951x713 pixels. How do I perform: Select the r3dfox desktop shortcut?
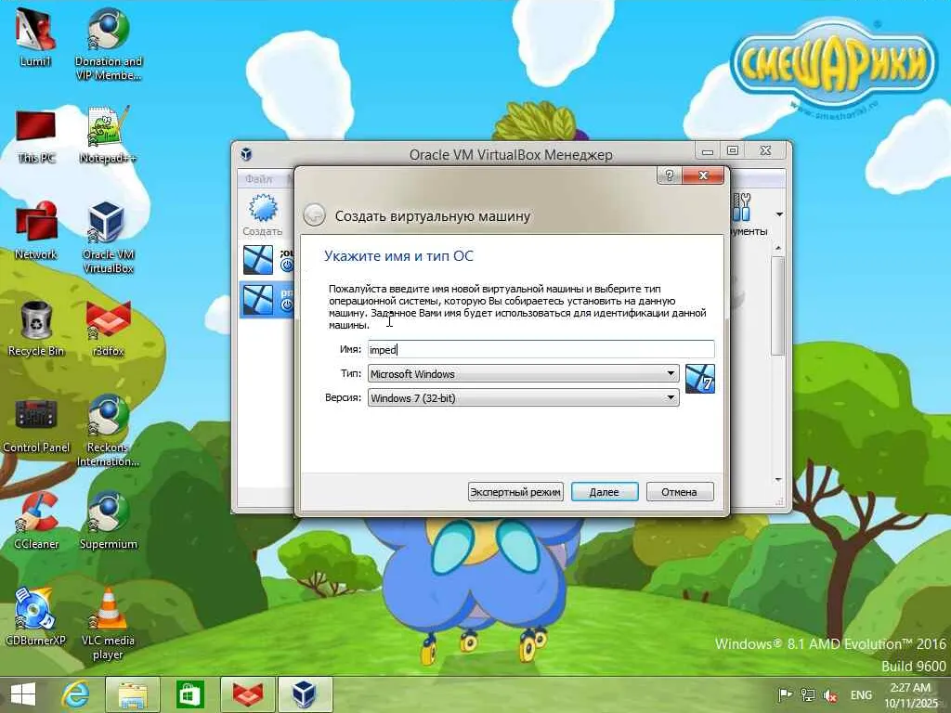click(108, 328)
